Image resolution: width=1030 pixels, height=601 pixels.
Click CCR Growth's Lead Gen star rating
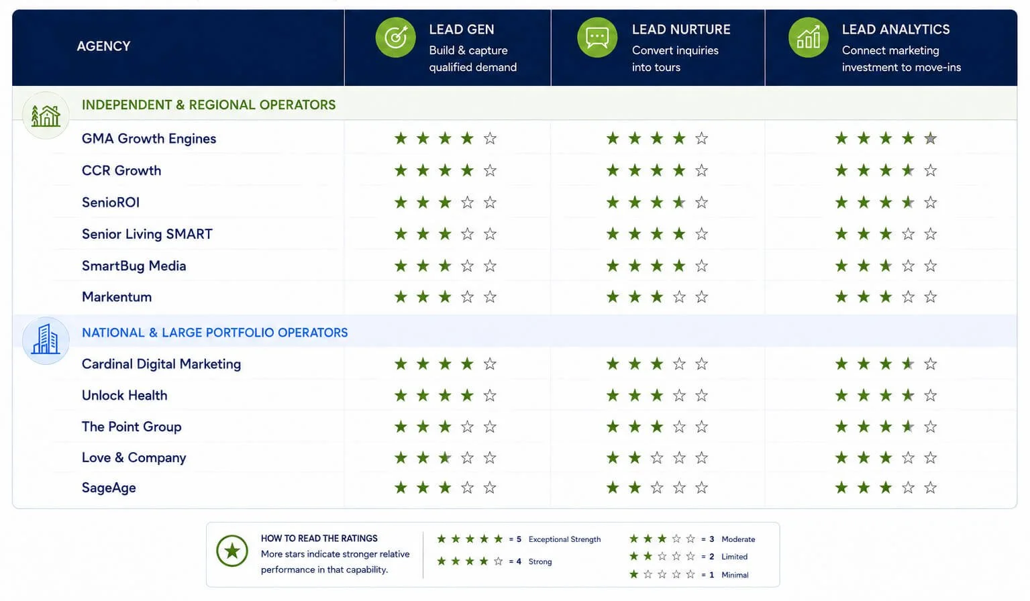445,170
